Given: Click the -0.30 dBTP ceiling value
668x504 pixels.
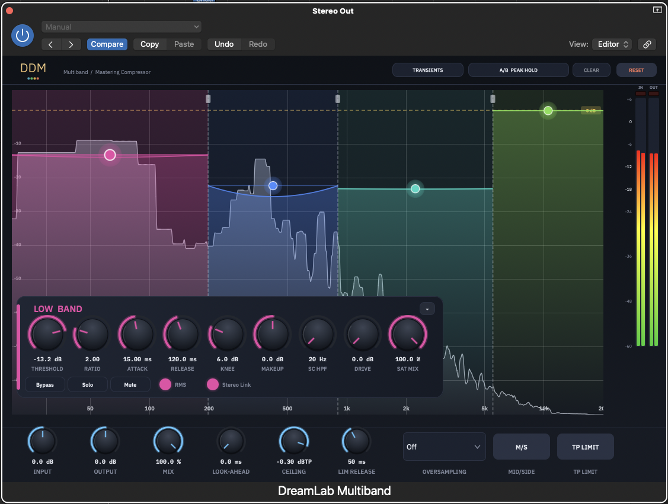Looking at the screenshot, I should point(294,462).
